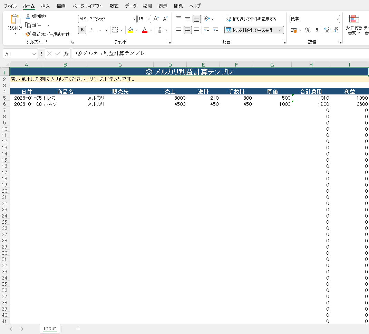Open the Alignment dialog launcher (配置)
This screenshot has height=334, width=369.
coord(284,42)
